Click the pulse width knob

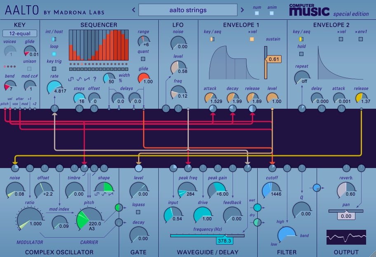point(109,78)
